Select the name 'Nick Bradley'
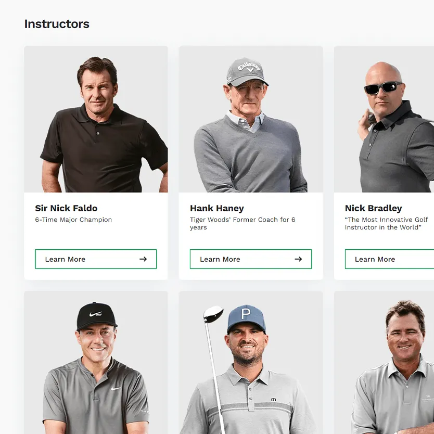 374,208
